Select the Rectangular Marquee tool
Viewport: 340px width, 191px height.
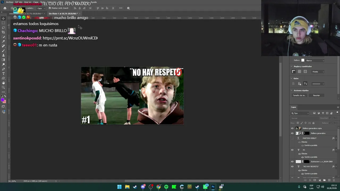click(x=3, y=23)
